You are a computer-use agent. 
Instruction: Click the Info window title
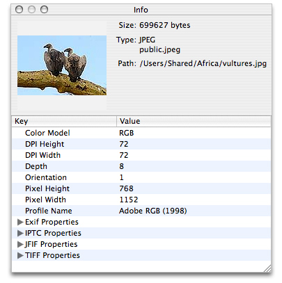coord(141,10)
